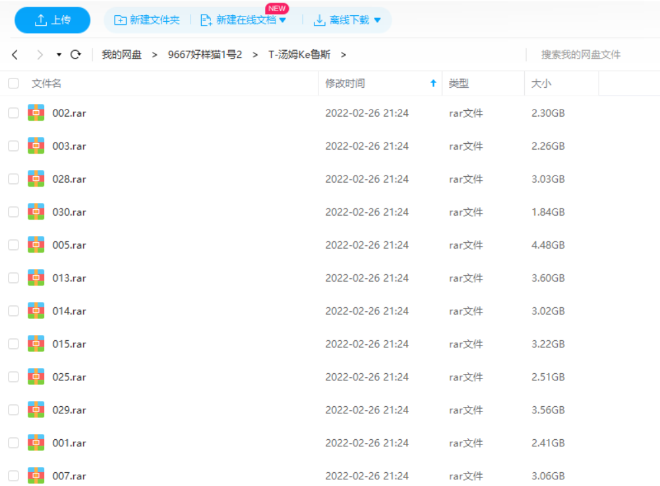660x486 pixels.
Task: Check the box for 003.rar
Action: [x=13, y=146]
